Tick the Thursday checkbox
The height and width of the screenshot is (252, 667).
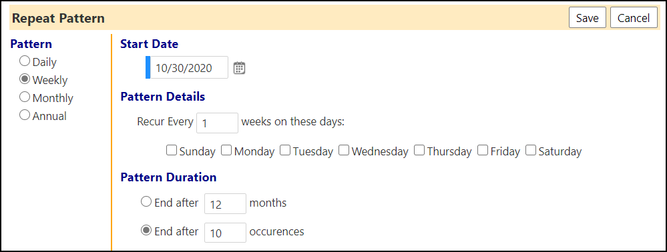pos(419,151)
